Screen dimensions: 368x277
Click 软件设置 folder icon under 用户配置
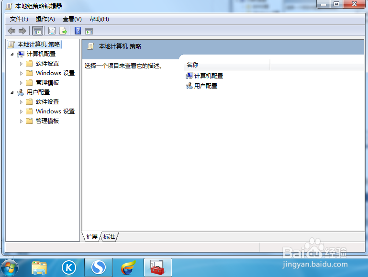29,102
